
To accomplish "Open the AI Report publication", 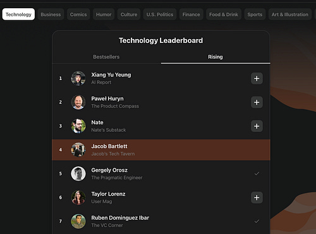I will click(x=101, y=83).
